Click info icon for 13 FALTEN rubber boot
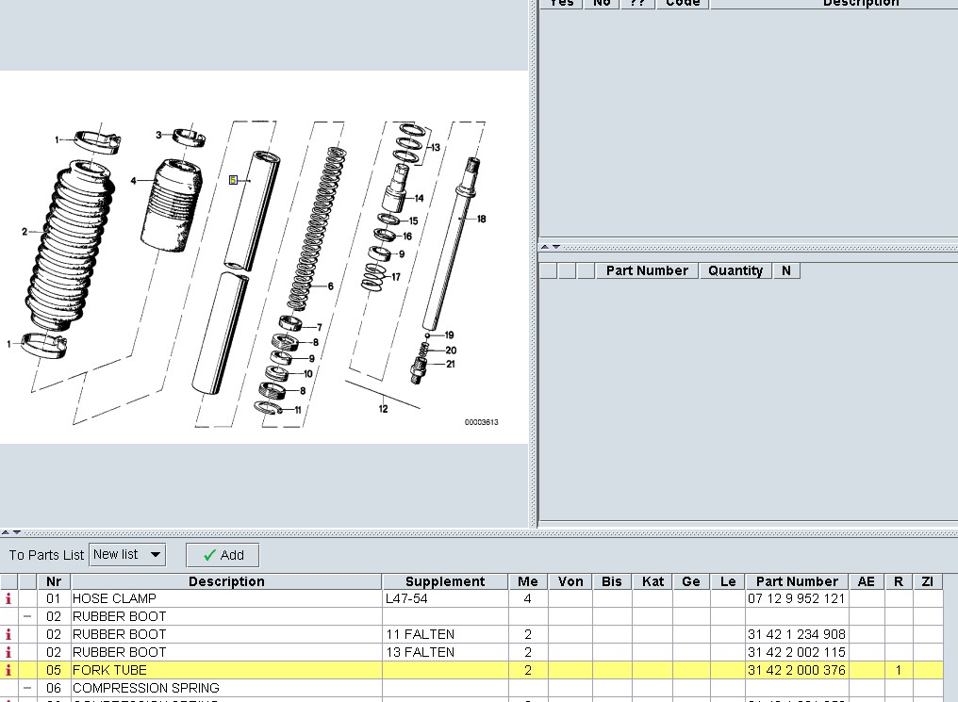This screenshot has width=958, height=702. tap(8, 653)
